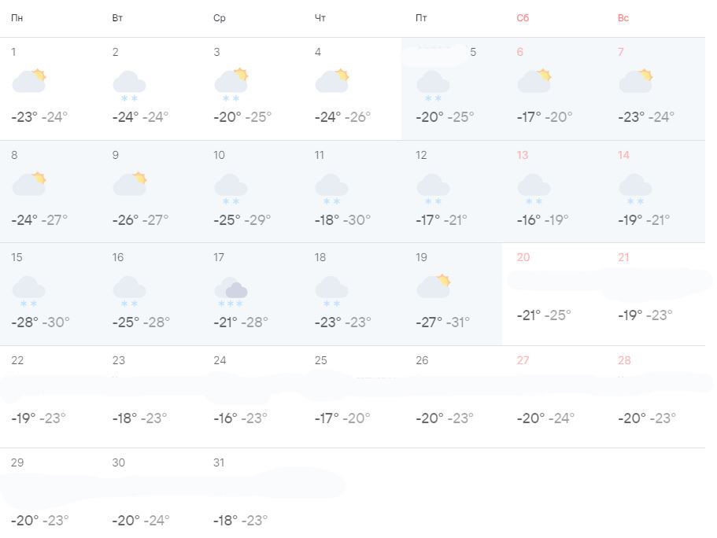
Task: Click the snow cloud icon on day 14
Action: (x=635, y=188)
